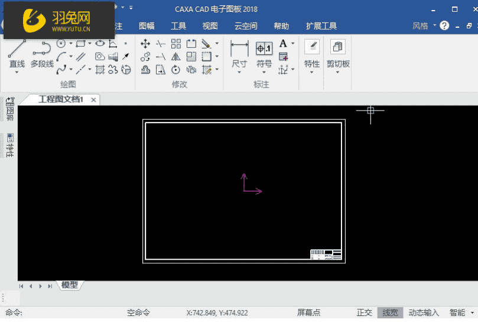Click the hatch edit pencil tool
478x329 pixels.
[x=207, y=70]
